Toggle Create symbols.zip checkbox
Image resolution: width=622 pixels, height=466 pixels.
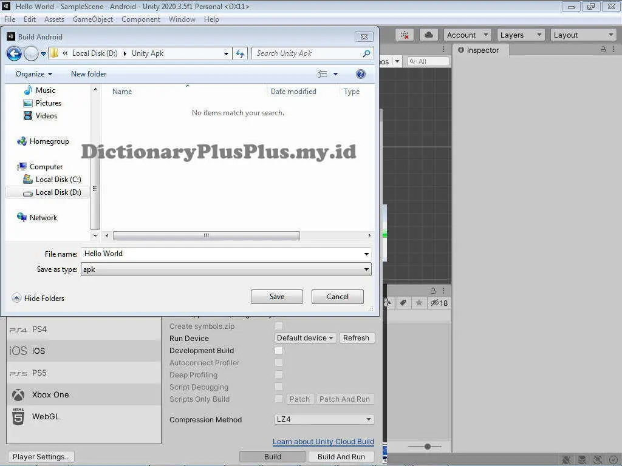tap(279, 326)
